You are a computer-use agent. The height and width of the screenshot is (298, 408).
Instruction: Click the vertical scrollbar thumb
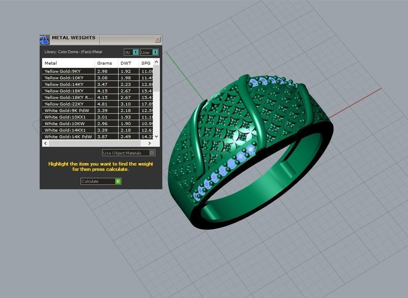point(157,78)
